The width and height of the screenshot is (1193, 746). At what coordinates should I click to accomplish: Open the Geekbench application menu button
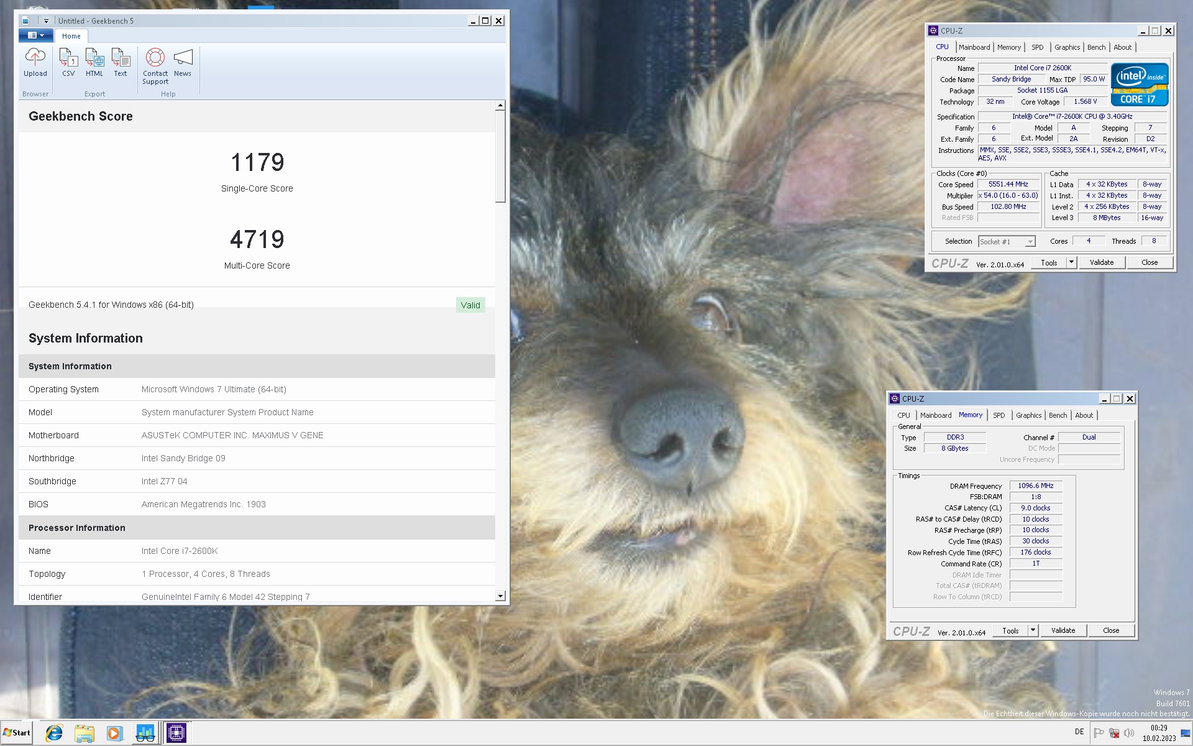[x=35, y=35]
